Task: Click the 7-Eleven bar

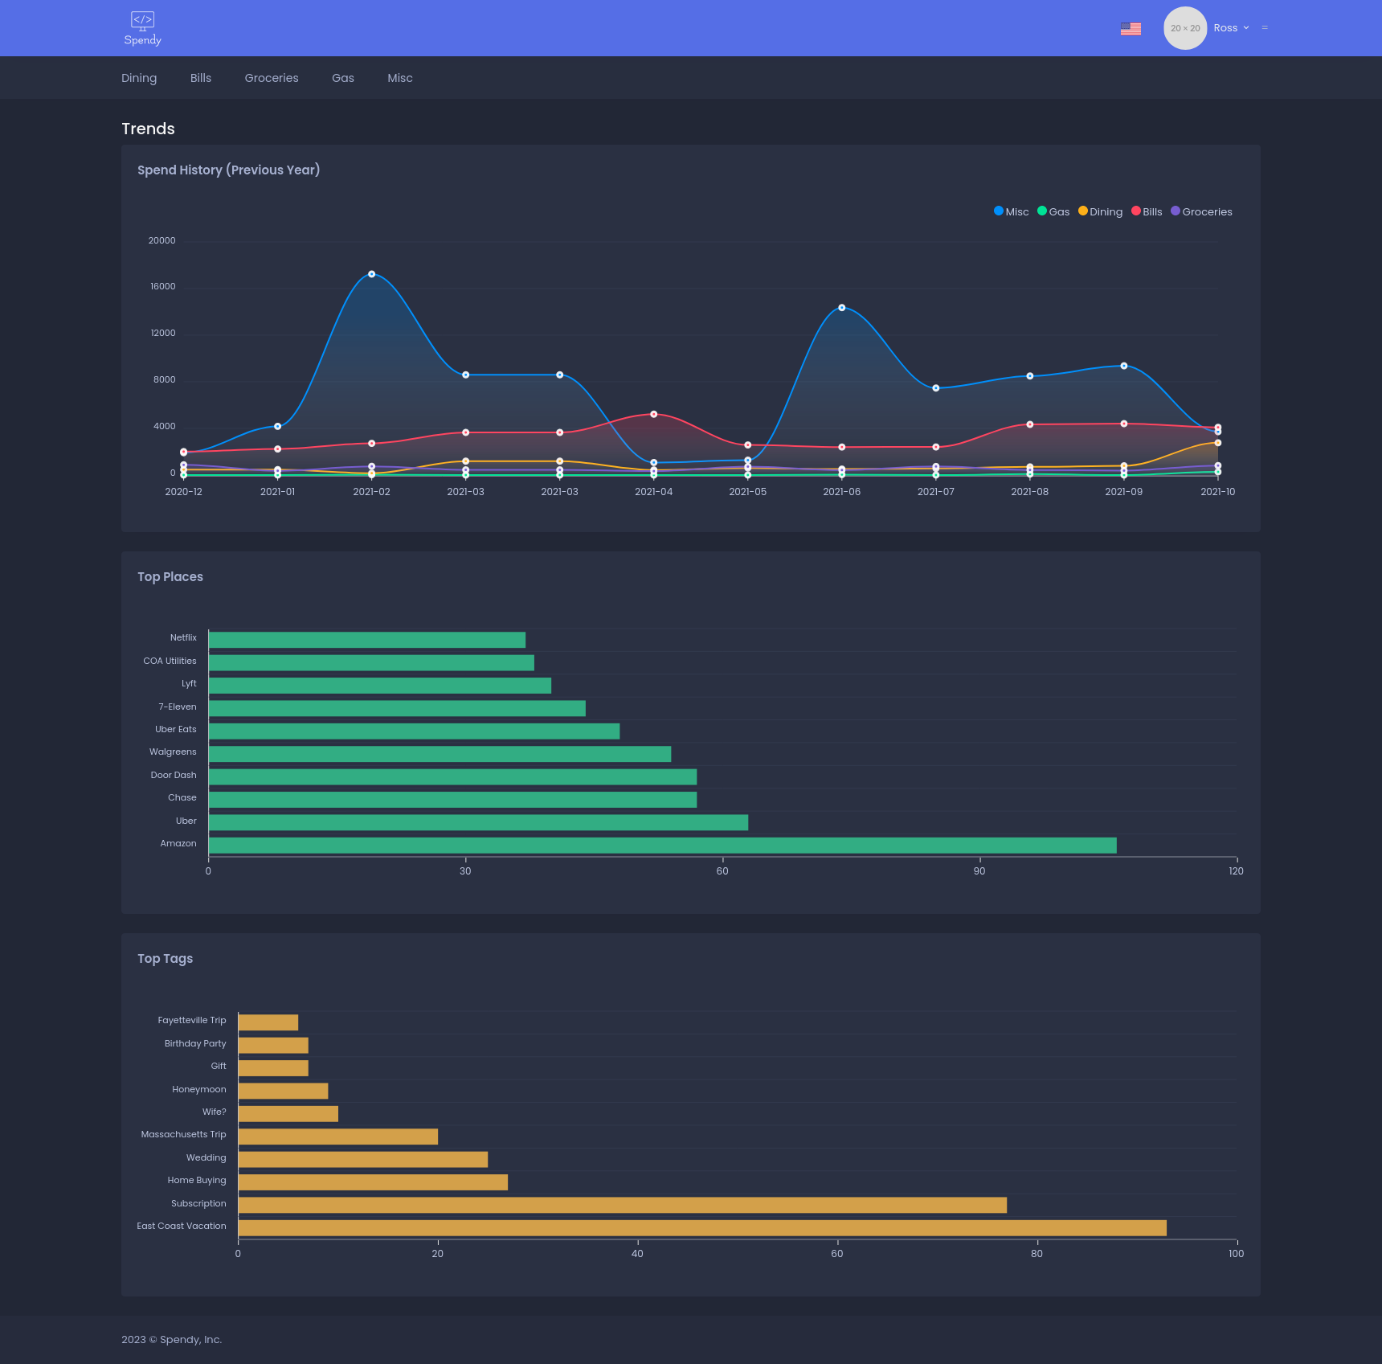Action: click(x=397, y=708)
